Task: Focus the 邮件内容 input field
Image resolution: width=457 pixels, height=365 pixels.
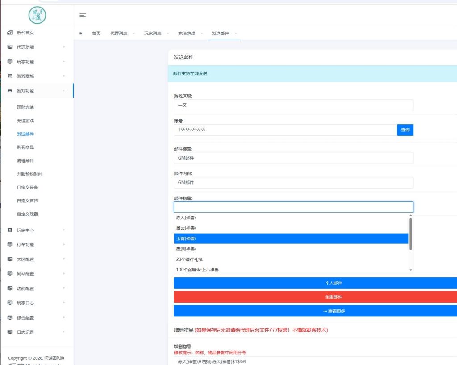Action: 294,183
